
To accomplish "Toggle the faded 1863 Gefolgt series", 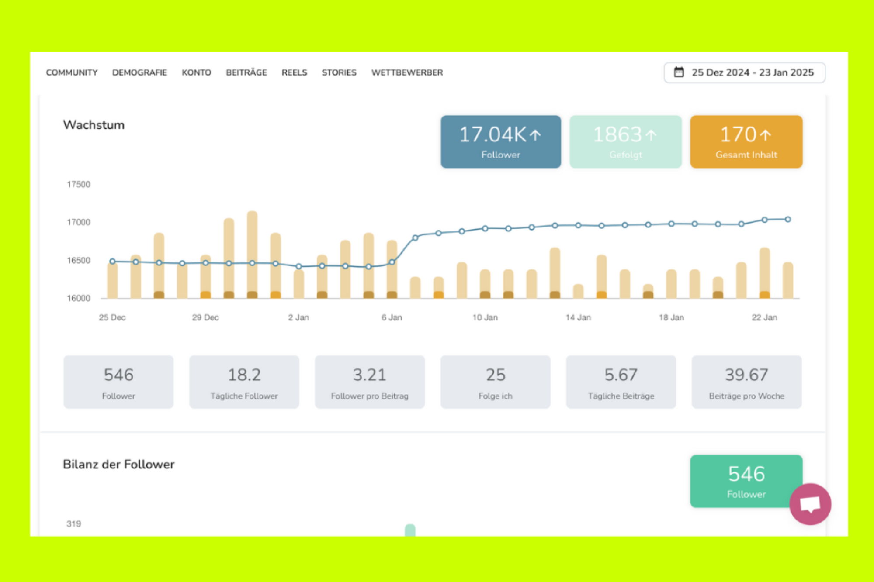I will [625, 141].
